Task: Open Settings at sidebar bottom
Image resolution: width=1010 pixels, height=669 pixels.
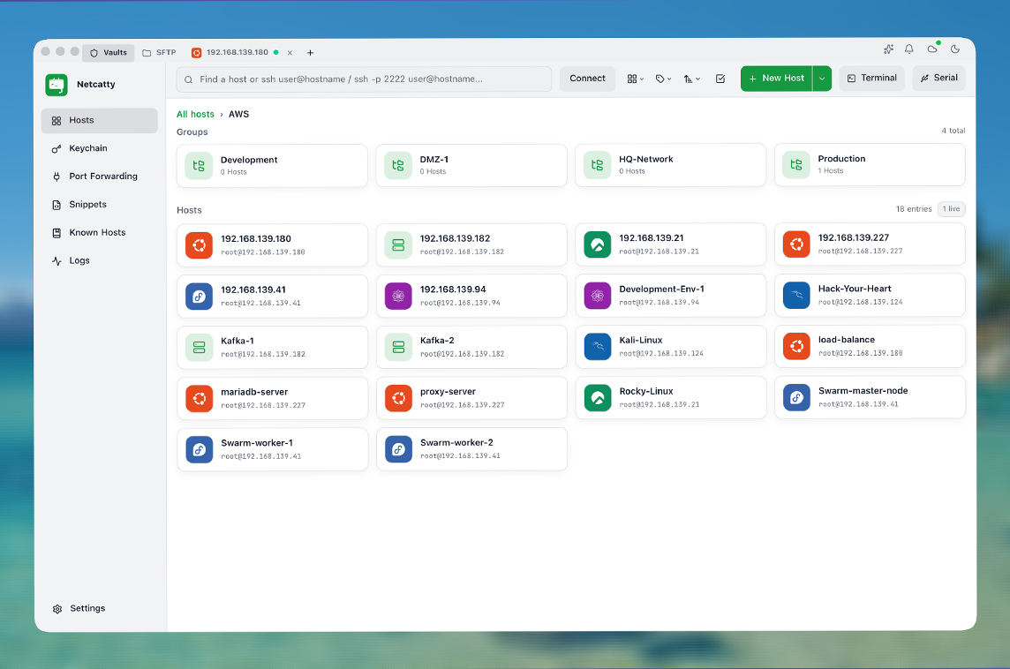Action: point(87,609)
